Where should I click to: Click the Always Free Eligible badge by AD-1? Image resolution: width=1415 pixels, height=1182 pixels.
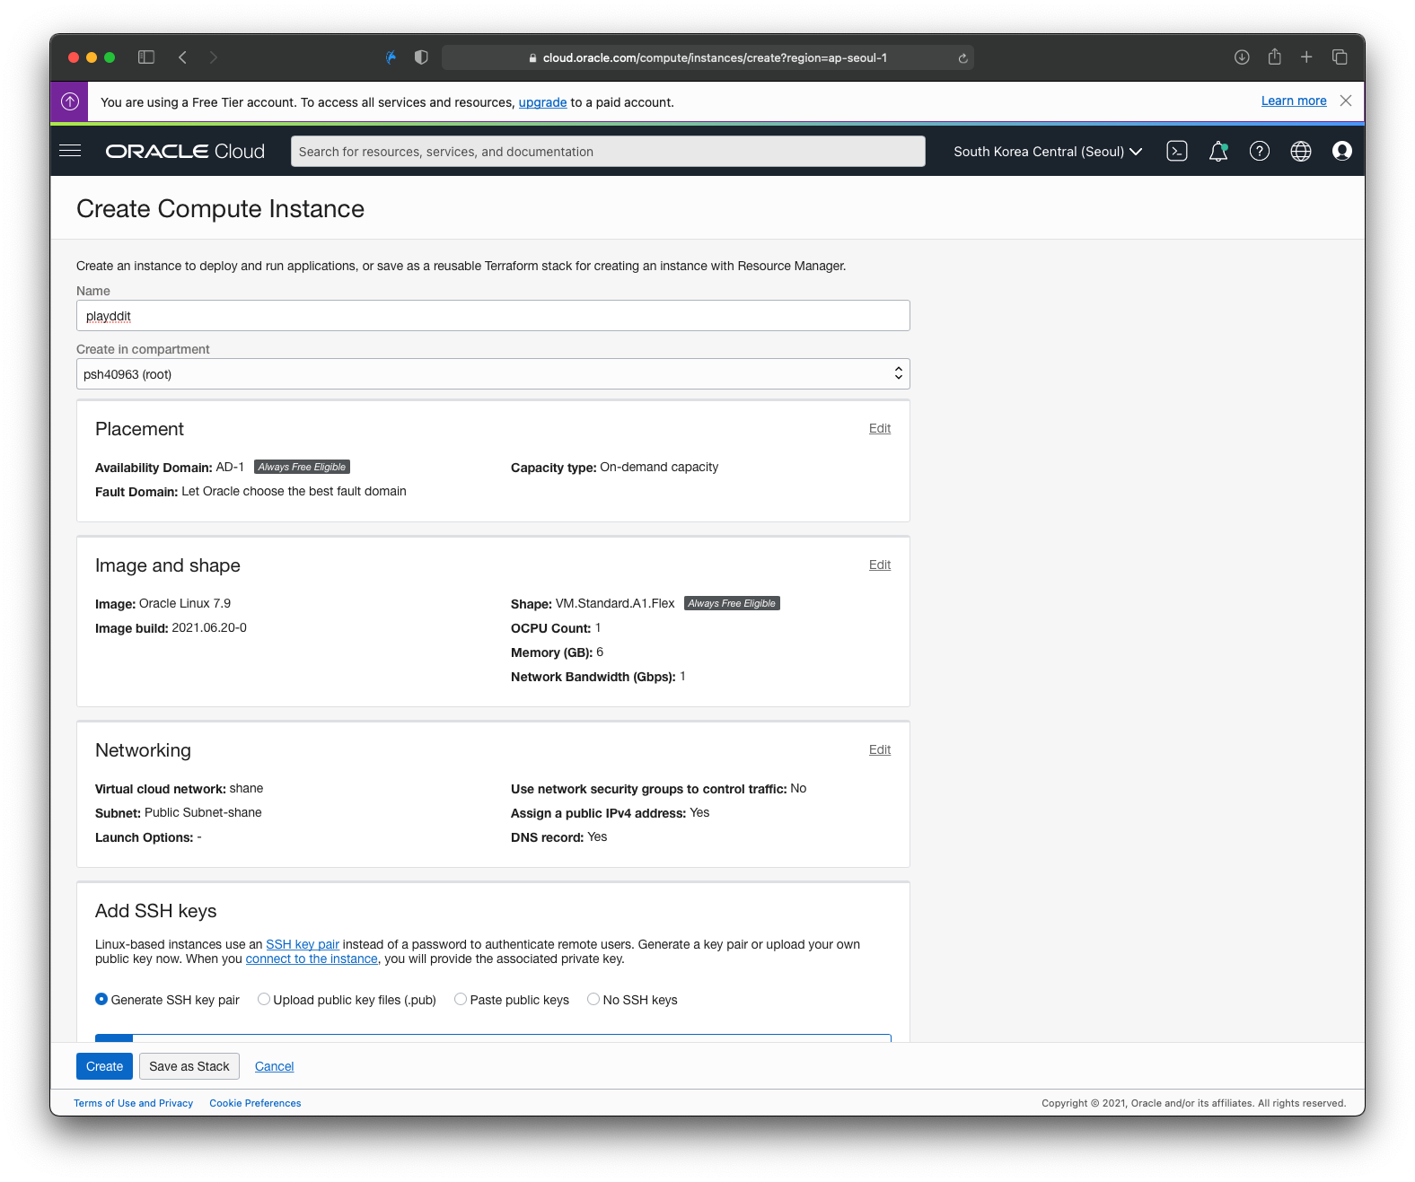point(303,467)
